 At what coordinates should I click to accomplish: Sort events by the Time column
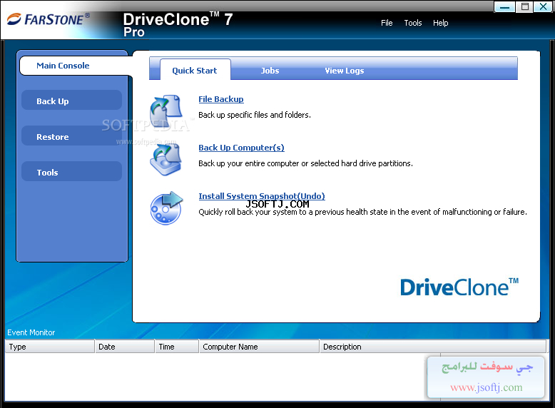click(177, 347)
